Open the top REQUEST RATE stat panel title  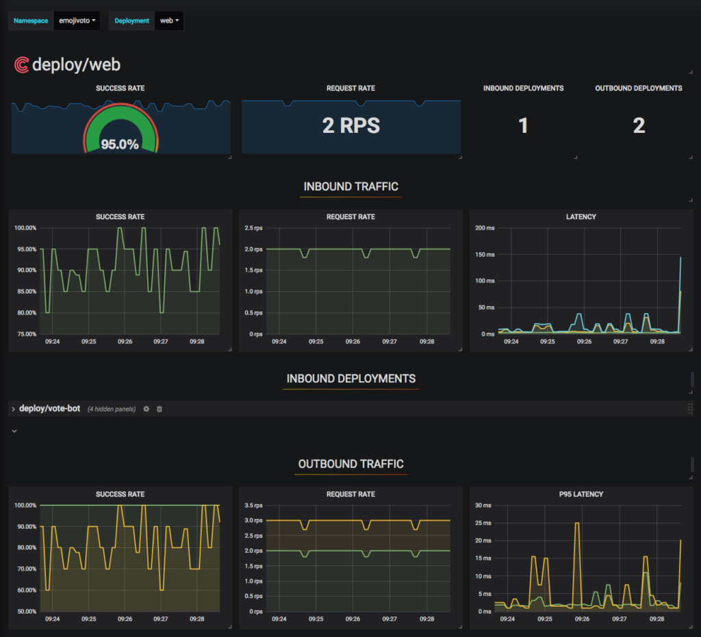click(350, 88)
